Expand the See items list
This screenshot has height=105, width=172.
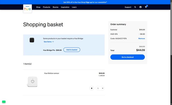coord(49,42)
